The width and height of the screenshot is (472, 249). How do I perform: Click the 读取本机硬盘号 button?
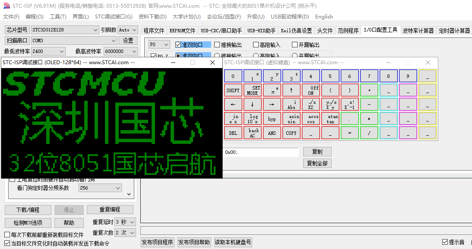(233, 242)
